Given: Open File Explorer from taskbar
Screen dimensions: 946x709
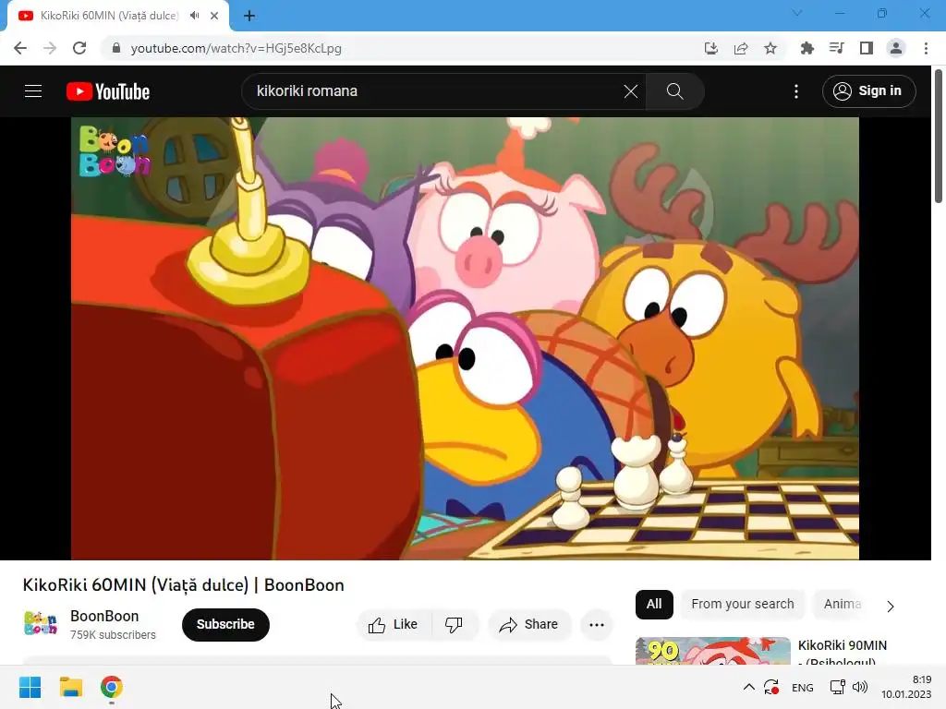Looking at the screenshot, I should point(70,687).
